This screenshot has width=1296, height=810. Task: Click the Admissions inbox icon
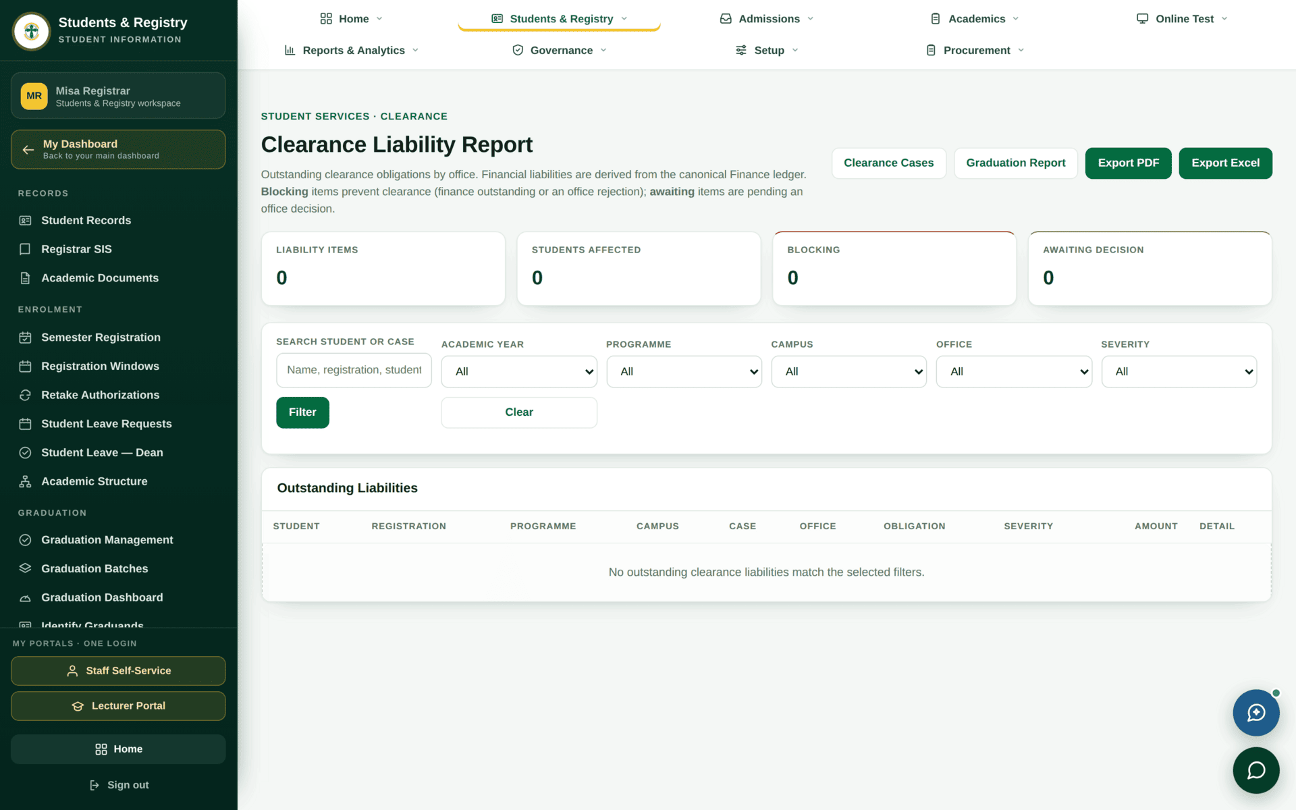click(x=726, y=19)
